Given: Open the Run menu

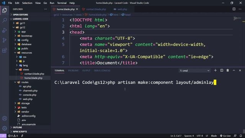Looking at the screenshot, I should [x=52, y=3].
